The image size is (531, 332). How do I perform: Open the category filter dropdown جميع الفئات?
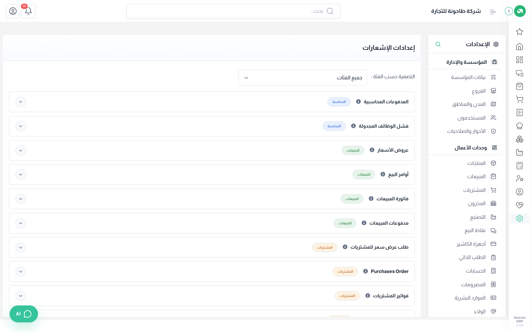coord(303,78)
